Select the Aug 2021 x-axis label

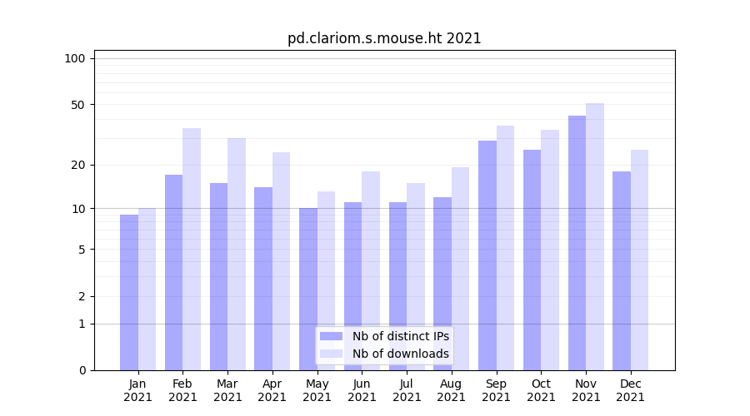(x=451, y=390)
